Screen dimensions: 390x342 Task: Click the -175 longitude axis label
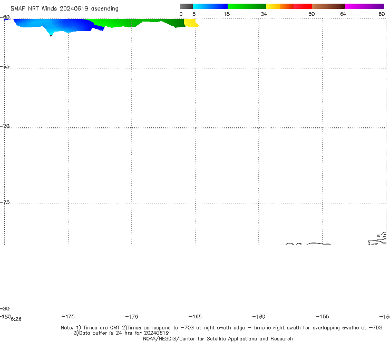[x=68, y=316]
